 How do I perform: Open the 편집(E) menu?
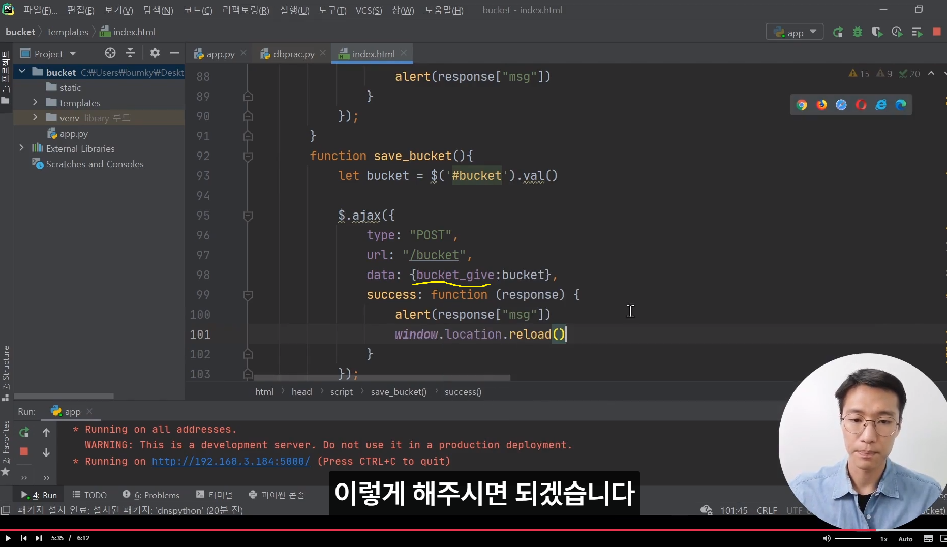[x=81, y=10]
